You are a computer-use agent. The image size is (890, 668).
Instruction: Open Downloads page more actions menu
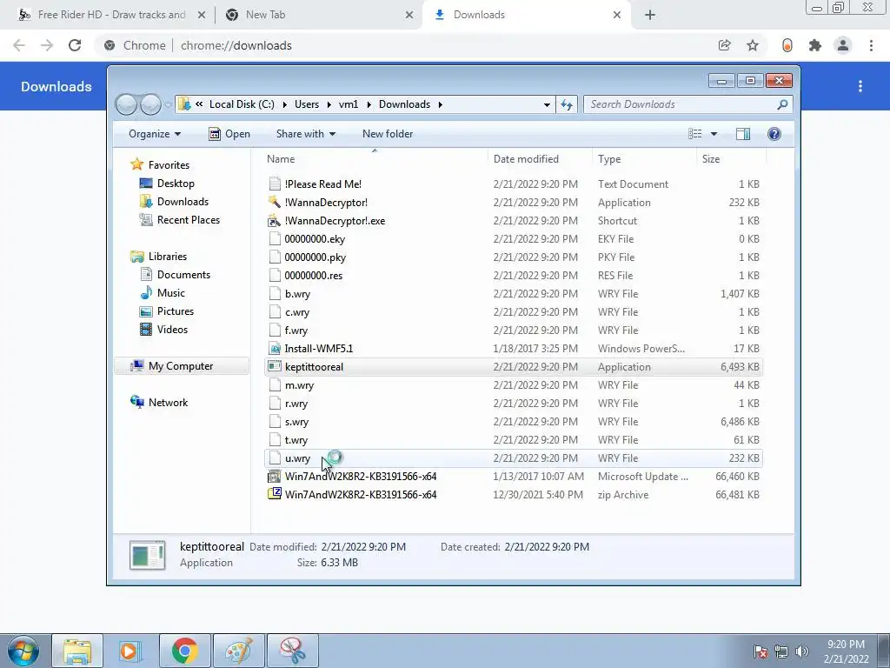pos(860,86)
